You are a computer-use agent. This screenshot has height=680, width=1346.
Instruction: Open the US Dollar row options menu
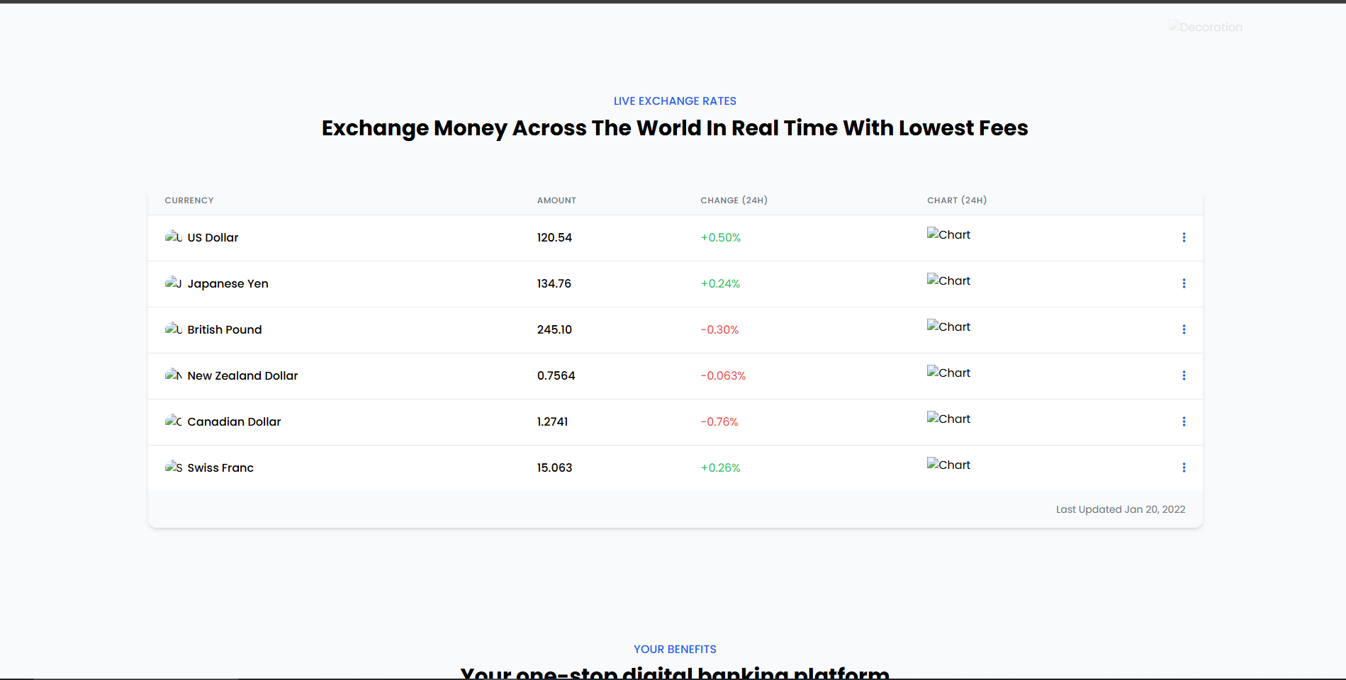[1183, 237]
